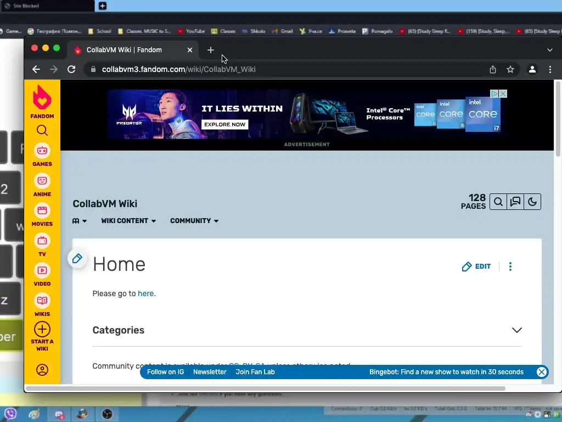Viewport: 562px width, 422px height.
Task: Open the Gmail bookmark in background browser
Action: coord(283,31)
